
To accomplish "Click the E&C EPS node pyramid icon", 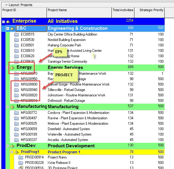I will pos(12,29).
